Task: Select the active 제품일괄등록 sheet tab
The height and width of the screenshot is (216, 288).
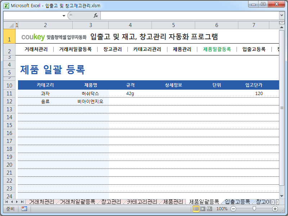Action: click(x=204, y=202)
